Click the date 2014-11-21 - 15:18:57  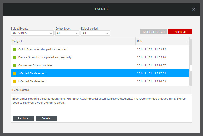pos(151,65)
